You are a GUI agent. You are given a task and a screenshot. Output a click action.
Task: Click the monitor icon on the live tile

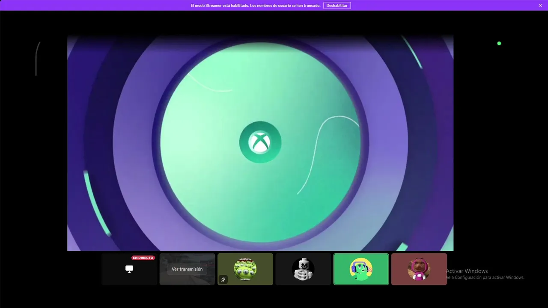click(129, 269)
